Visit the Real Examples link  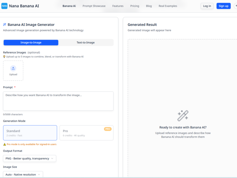[x=168, y=6]
